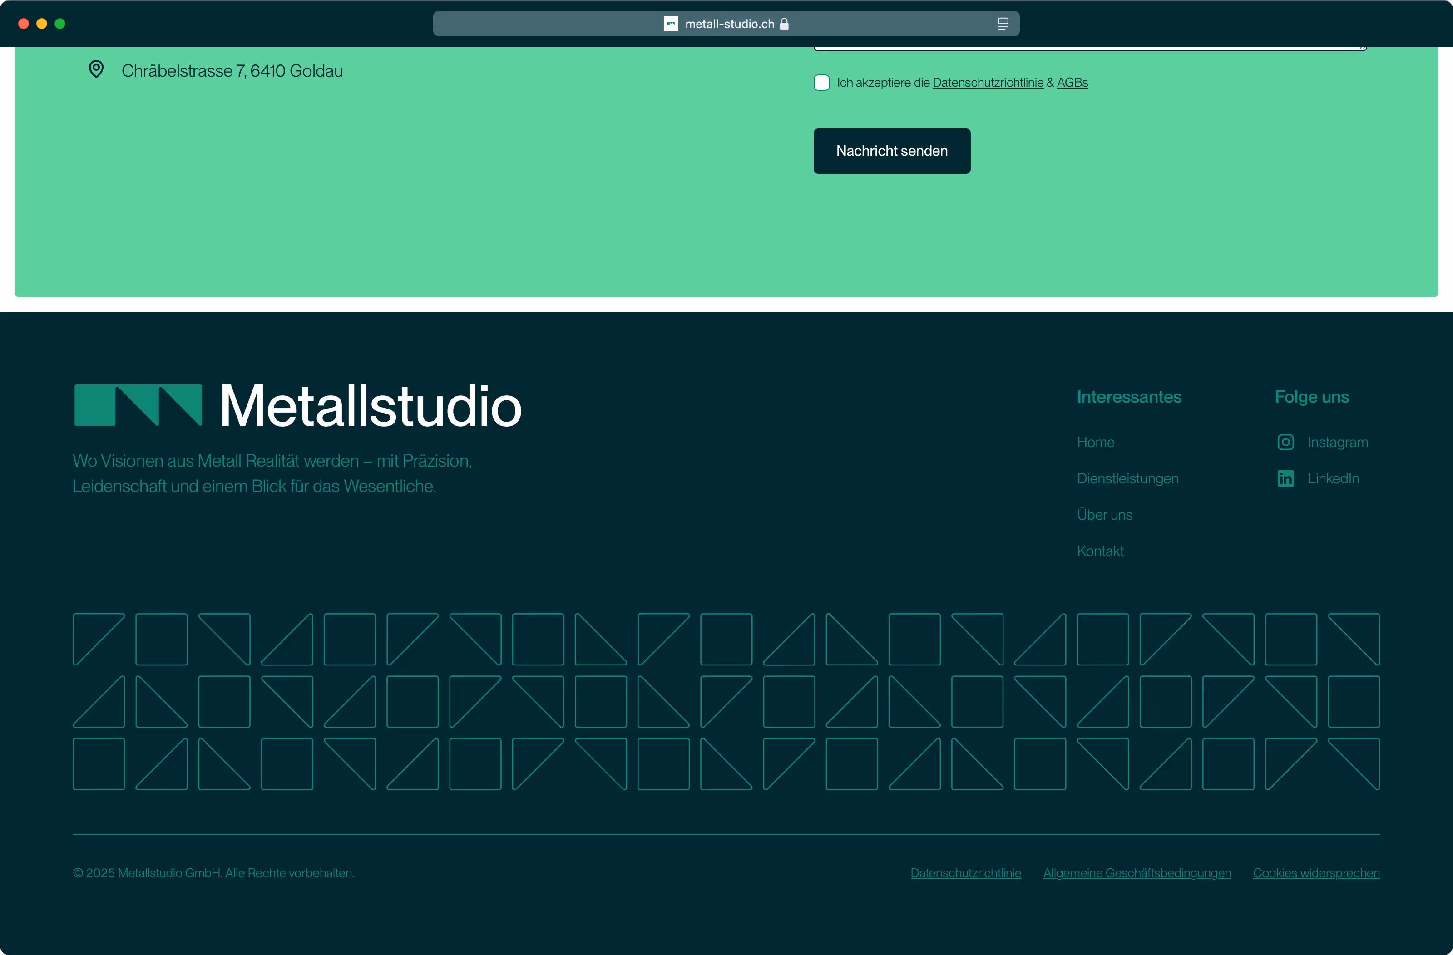Click the location pin icon beside address
The width and height of the screenshot is (1453, 955).
pos(96,69)
